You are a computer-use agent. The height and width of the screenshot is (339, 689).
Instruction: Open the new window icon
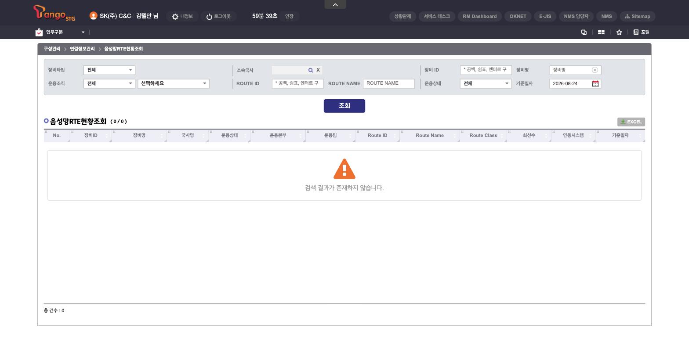[584, 32]
